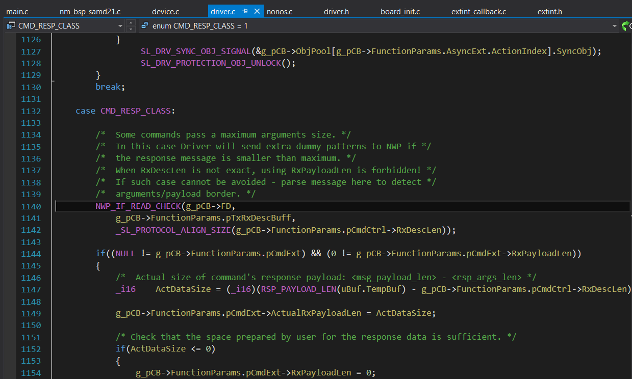Open the driver.h tab
Viewport: 632px width, 379px height.
tap(336, 11)
